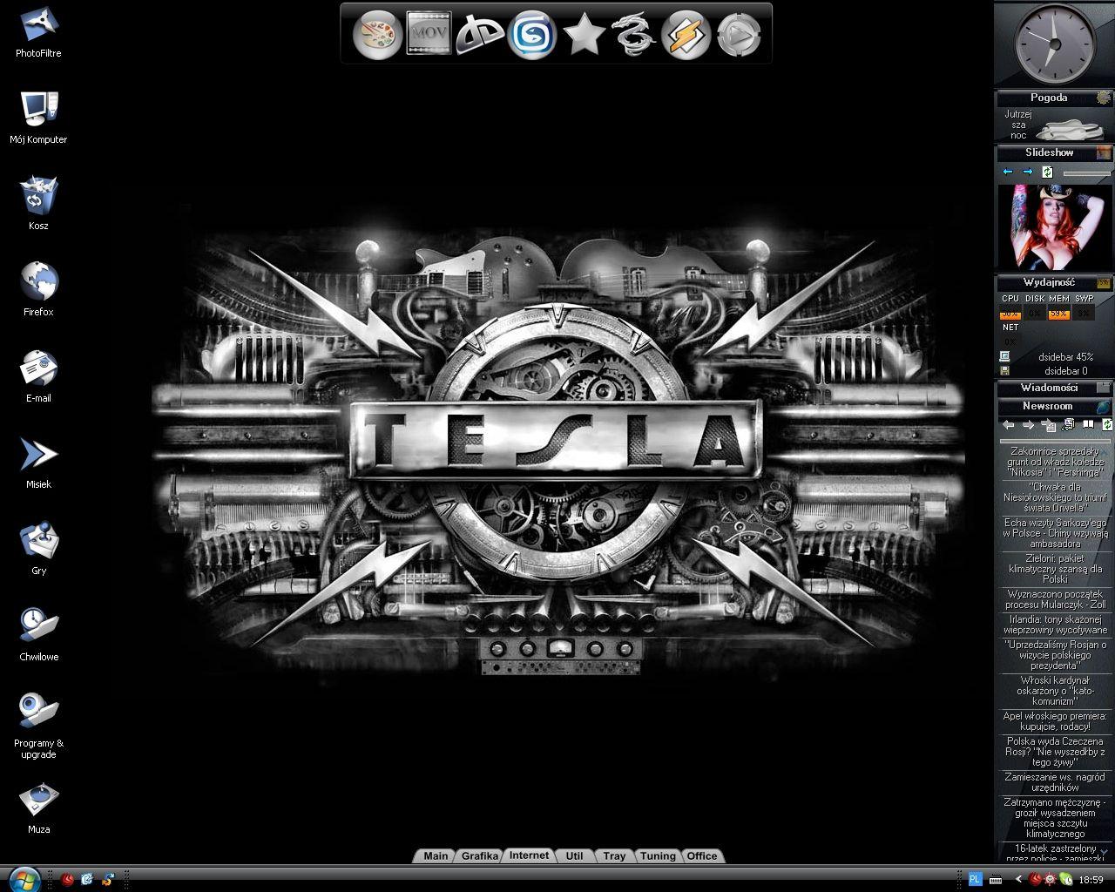Open headline "Zakonnice sprzedały grunt"
The image size is (1115, 892).
point(1055,461)
